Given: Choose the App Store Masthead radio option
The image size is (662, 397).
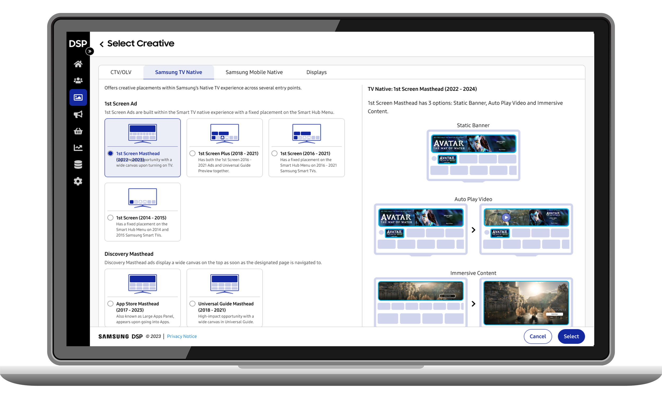Looking at the screenshot, I should click(110, 304).
